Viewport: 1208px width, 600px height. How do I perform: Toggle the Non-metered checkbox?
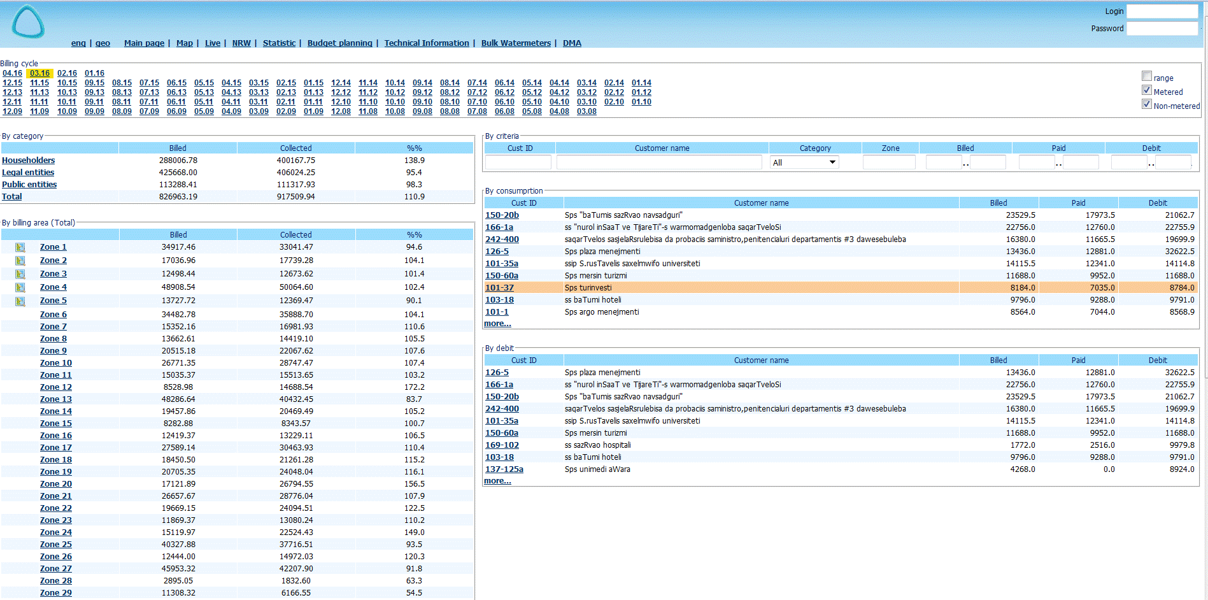point(1147,104)
